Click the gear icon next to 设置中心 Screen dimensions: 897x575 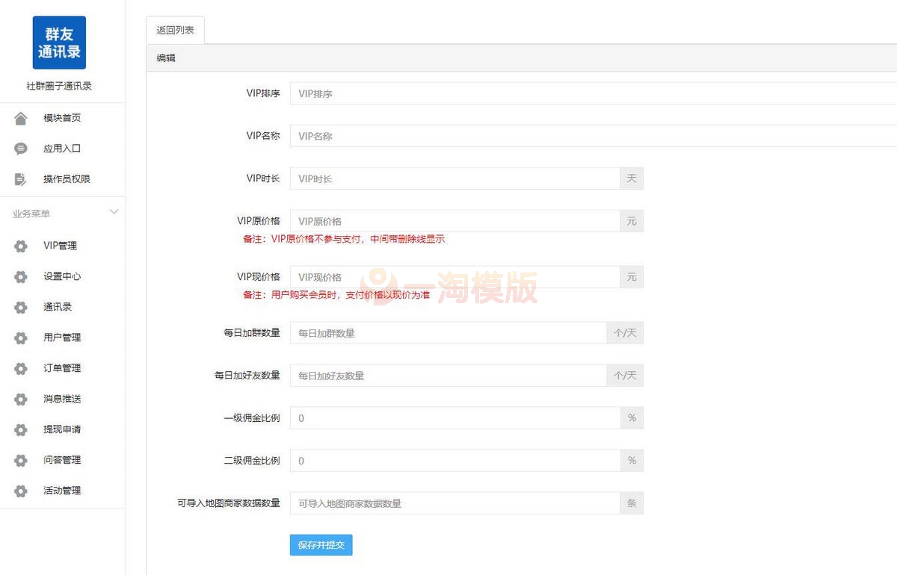point(21,276)
